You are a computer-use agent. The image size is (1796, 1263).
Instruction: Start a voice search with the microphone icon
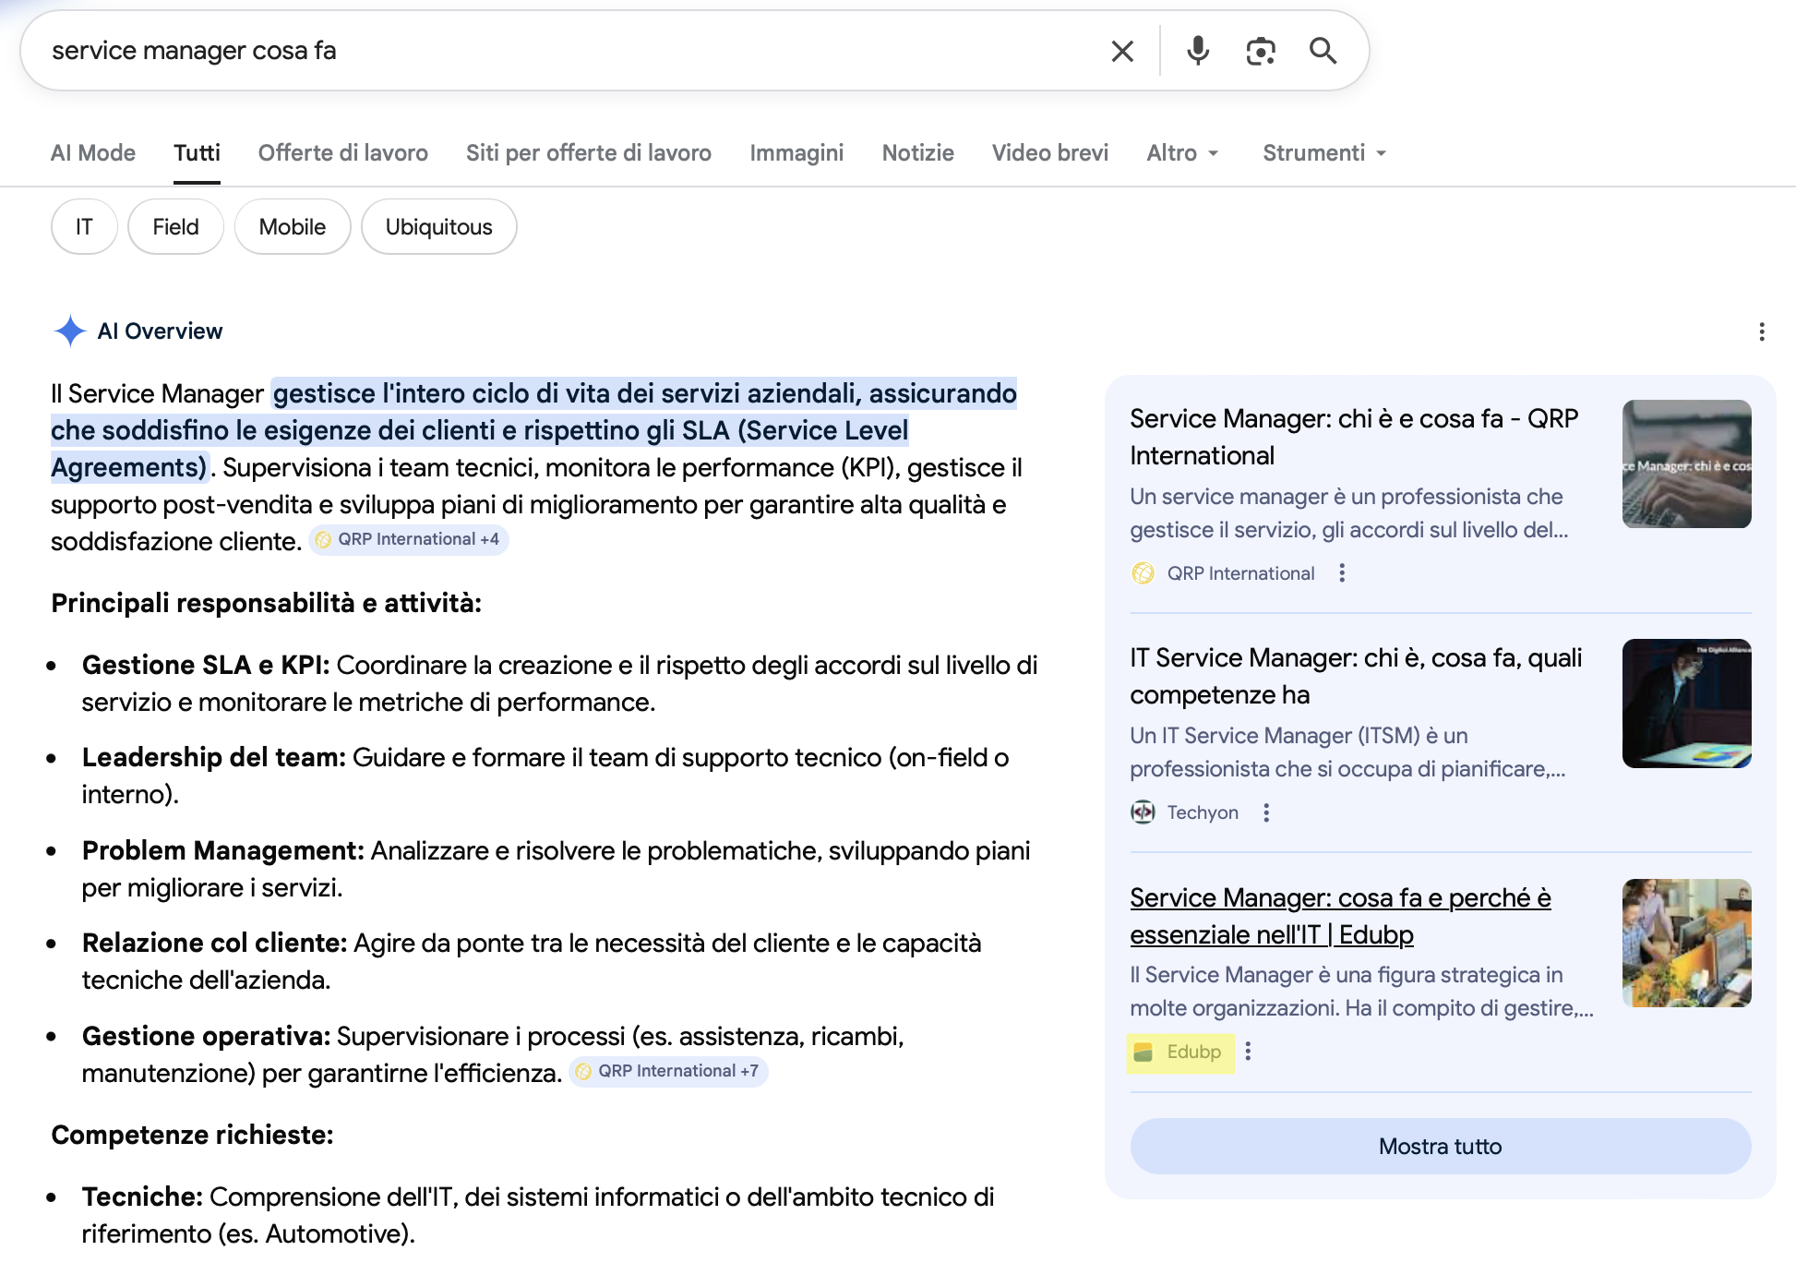(1197, 51)
